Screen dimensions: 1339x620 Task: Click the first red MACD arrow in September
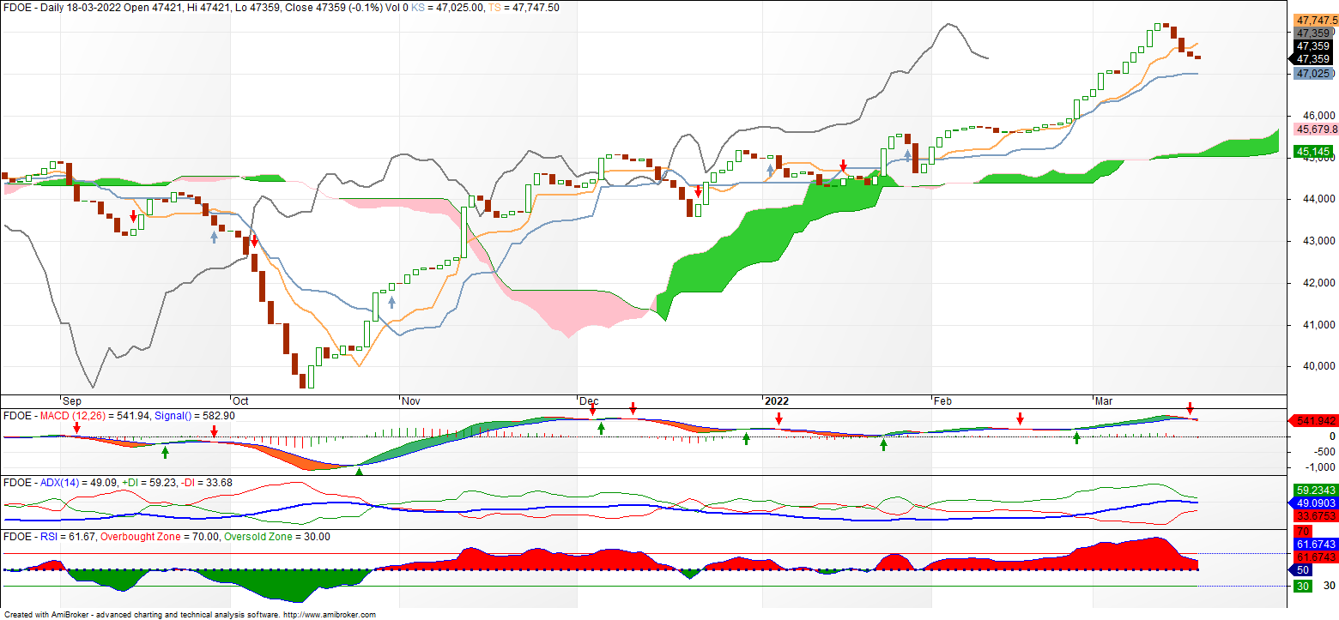pos(76,427)
